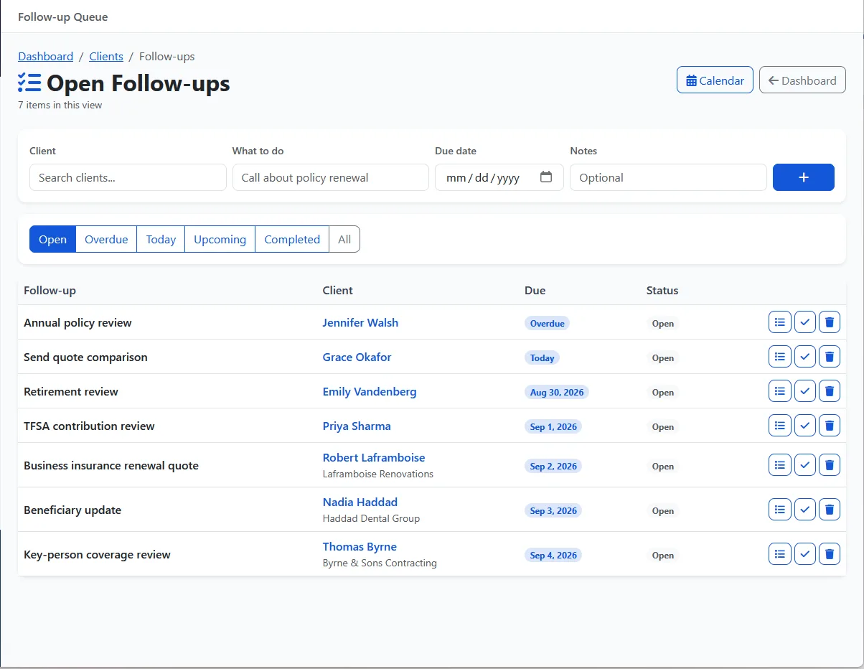Focus the What to do input field
Screen dimensions: 864x669
[x=331, y=177]
